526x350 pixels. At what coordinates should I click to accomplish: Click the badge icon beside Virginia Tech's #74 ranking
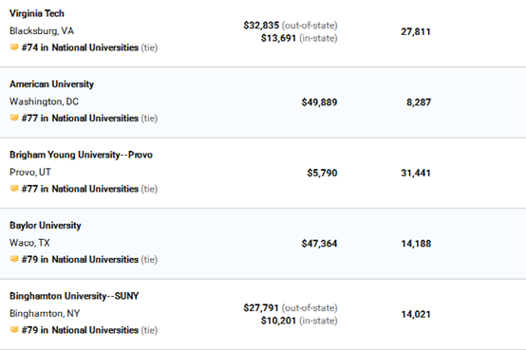[14, 46]
